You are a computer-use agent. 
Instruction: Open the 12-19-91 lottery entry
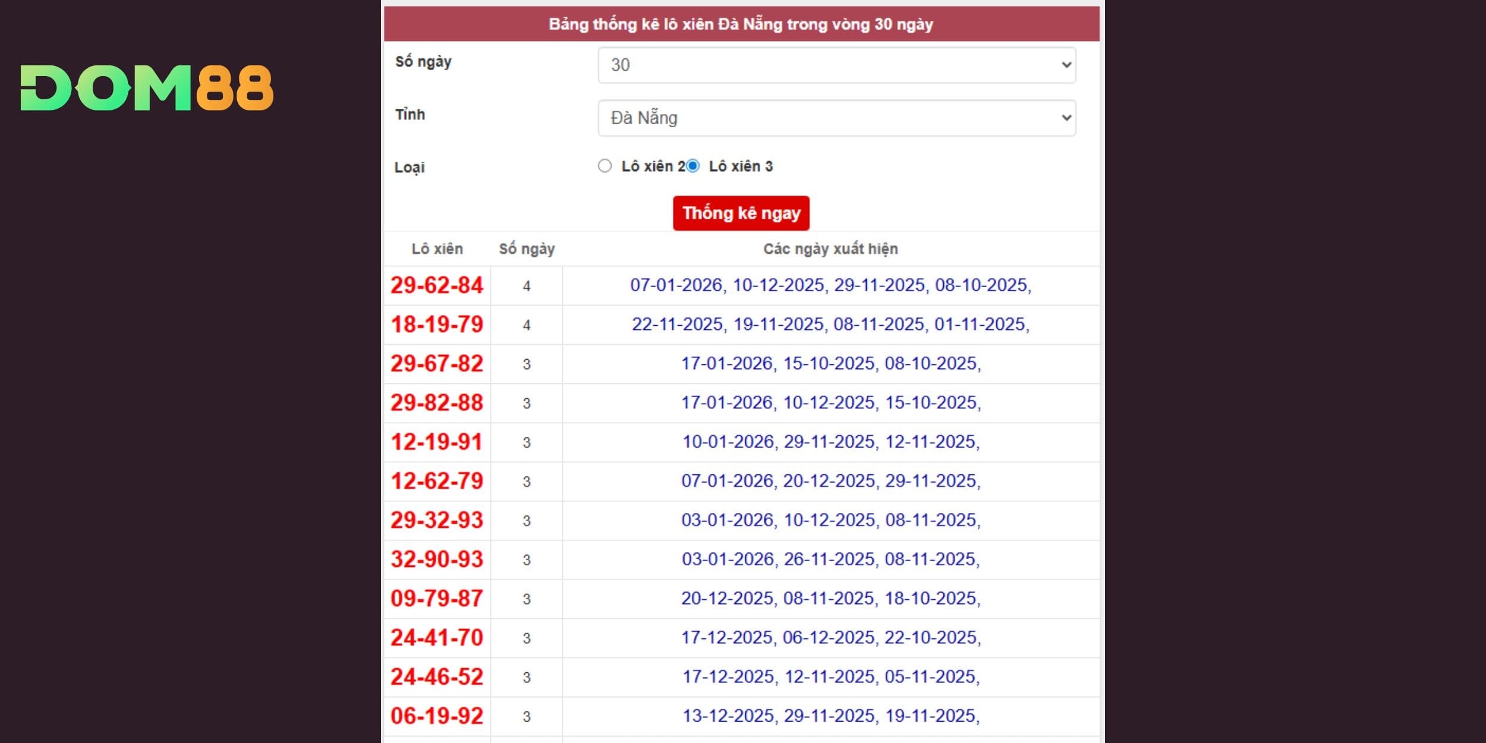tap(437, 442)
